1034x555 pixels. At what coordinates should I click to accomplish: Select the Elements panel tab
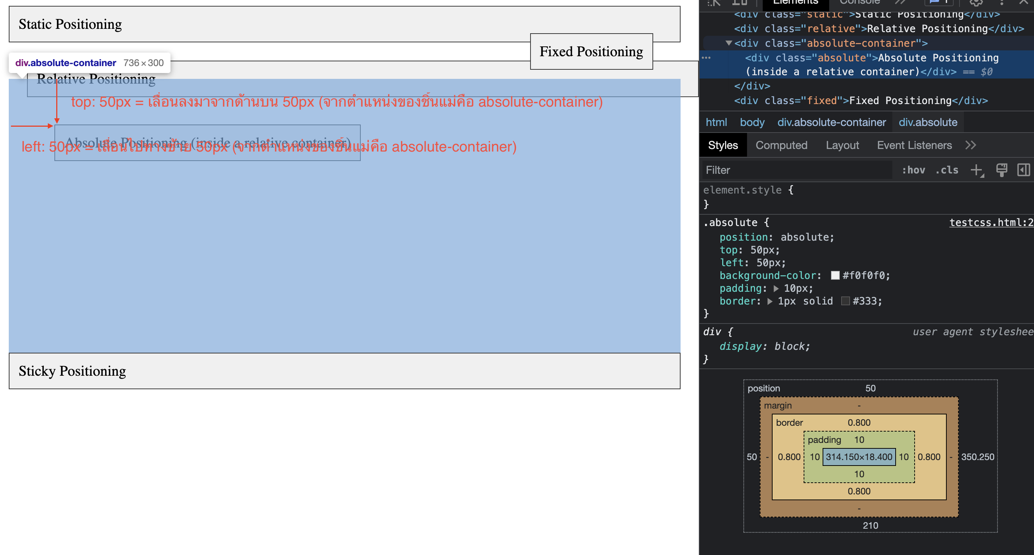pos(796,3)
